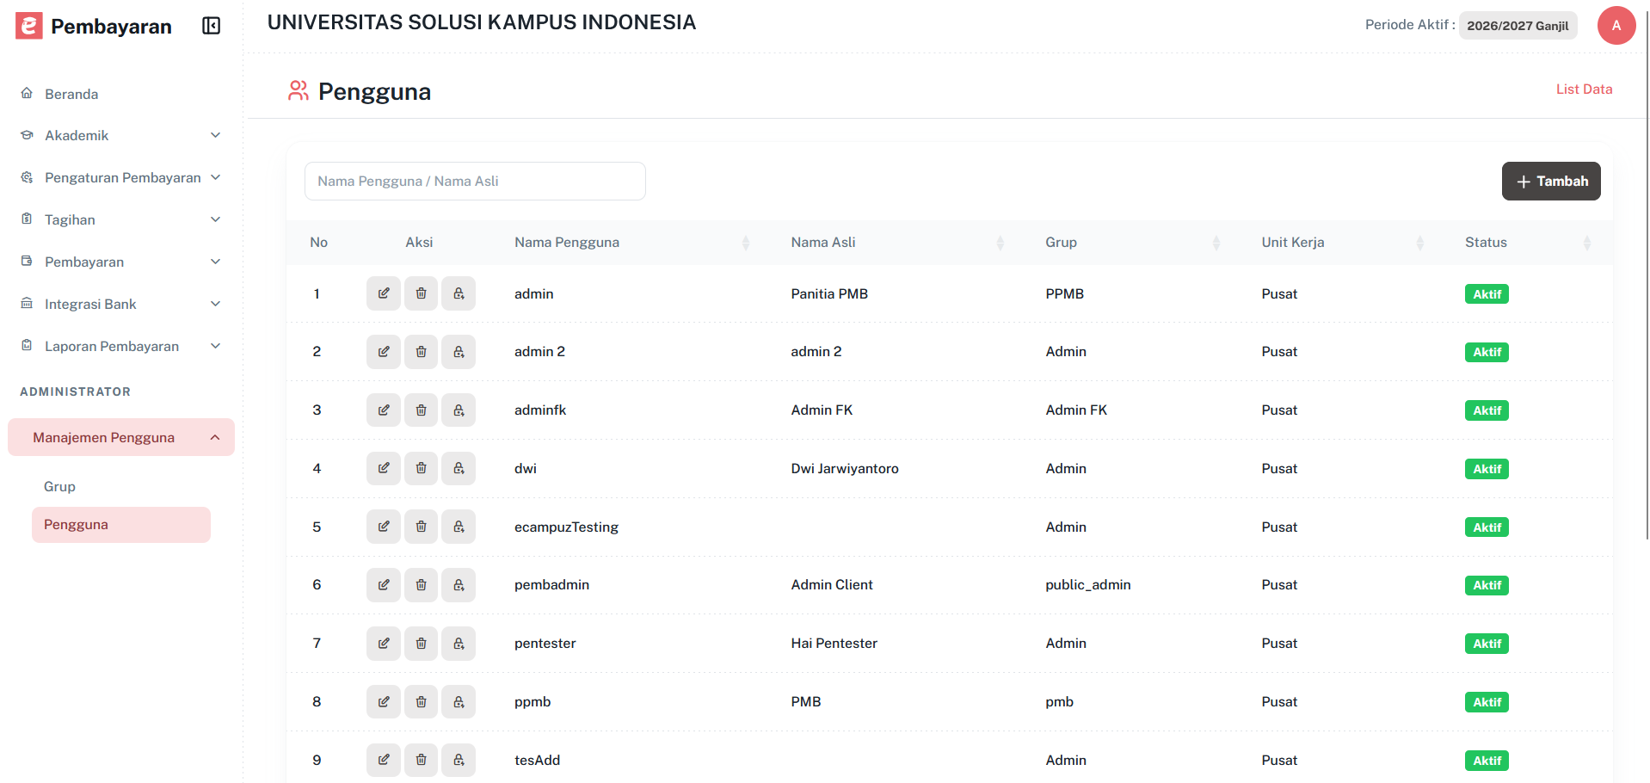Delete the ecampuzTesting user
The image size is (1650, 783).
422,527
